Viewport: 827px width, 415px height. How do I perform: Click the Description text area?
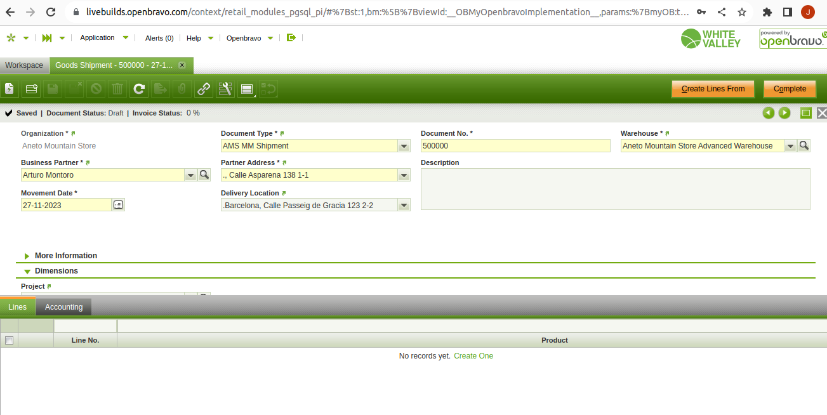click(x=615, y=189)
